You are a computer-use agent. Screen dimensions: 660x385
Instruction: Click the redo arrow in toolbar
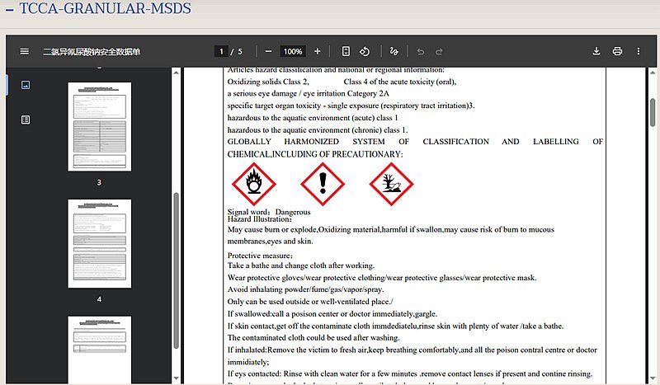[x=439, y=51]
